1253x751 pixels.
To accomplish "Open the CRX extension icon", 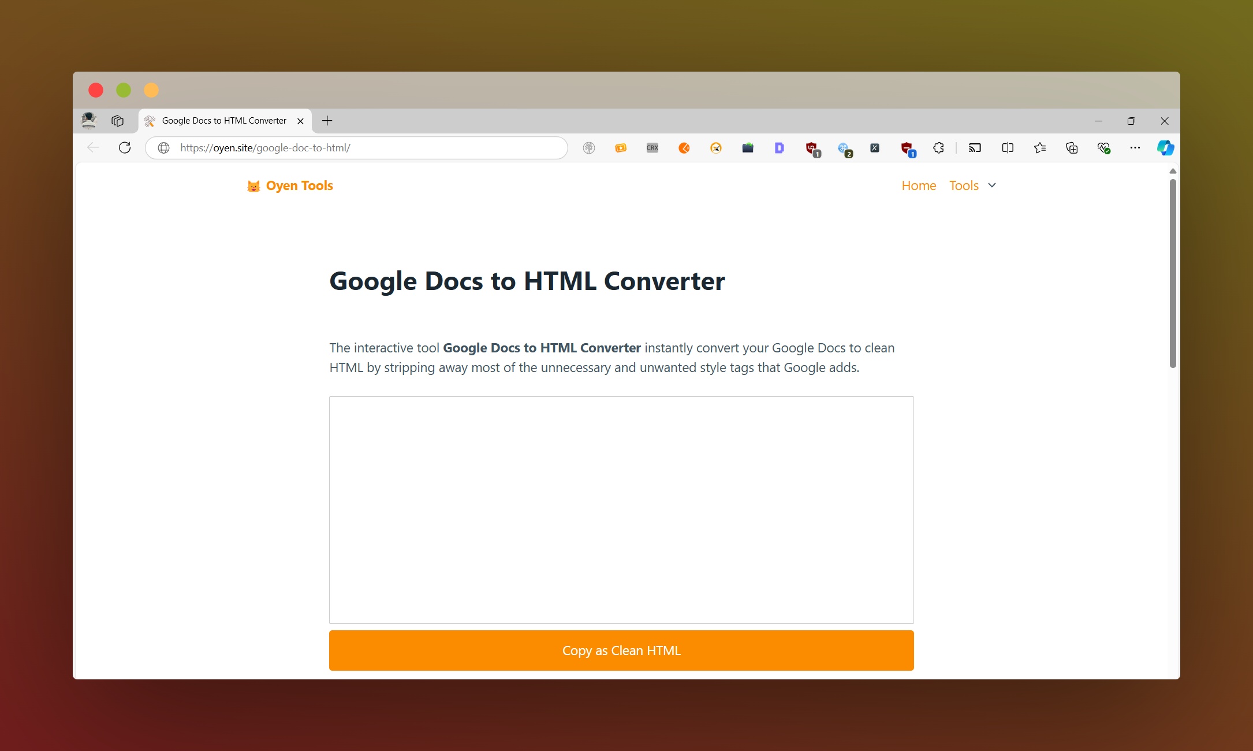I will 652,148.
